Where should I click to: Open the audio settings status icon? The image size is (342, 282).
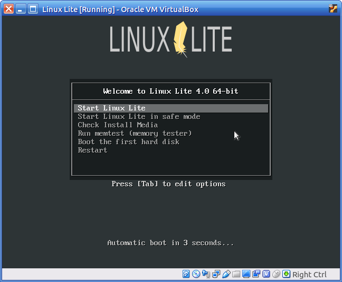pos(206,274)
